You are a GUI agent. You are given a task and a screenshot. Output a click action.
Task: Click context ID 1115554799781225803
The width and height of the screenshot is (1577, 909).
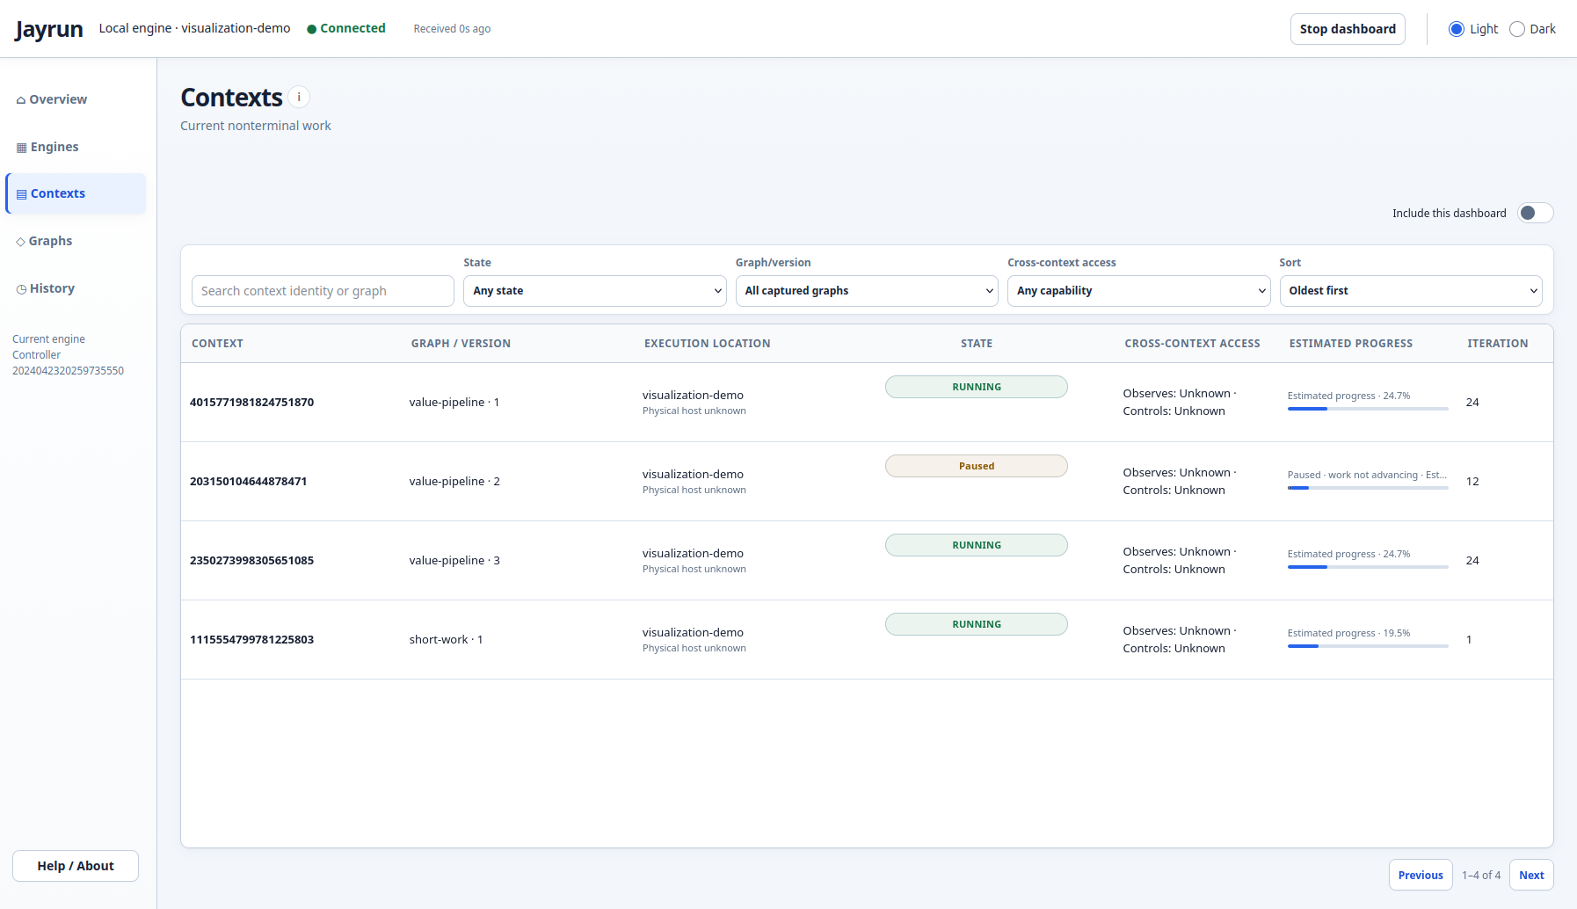251,640
